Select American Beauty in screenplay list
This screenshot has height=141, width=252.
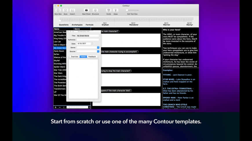coord(60,32)
